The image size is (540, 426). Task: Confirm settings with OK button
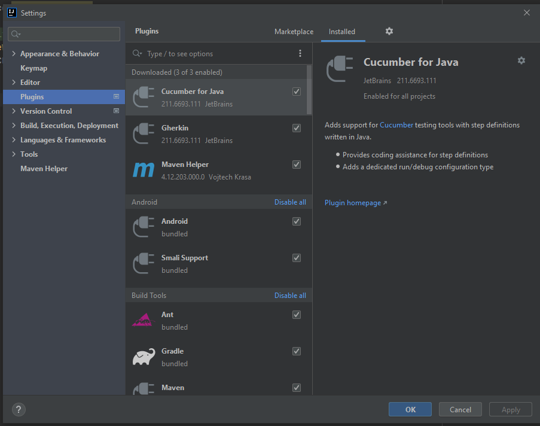click(410, 409)
